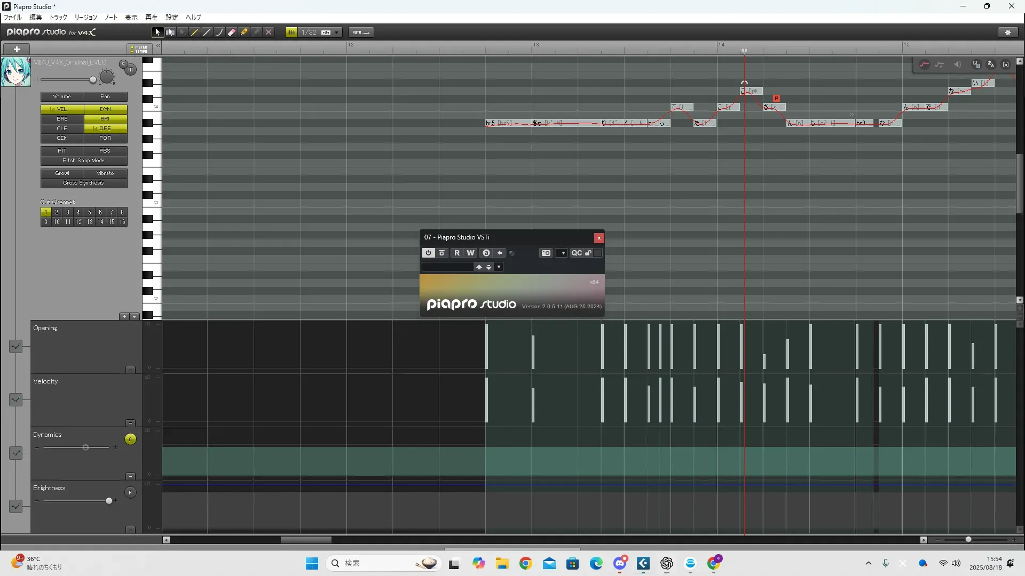Select the curve drawing tool
Viewport: 1025px width, 576px height.
[219, 33]
